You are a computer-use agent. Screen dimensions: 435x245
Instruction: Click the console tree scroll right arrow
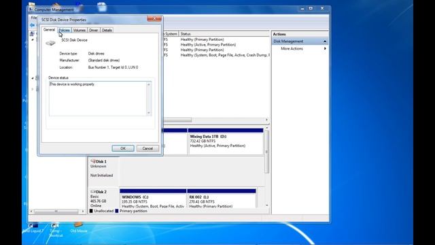(83, 212)
